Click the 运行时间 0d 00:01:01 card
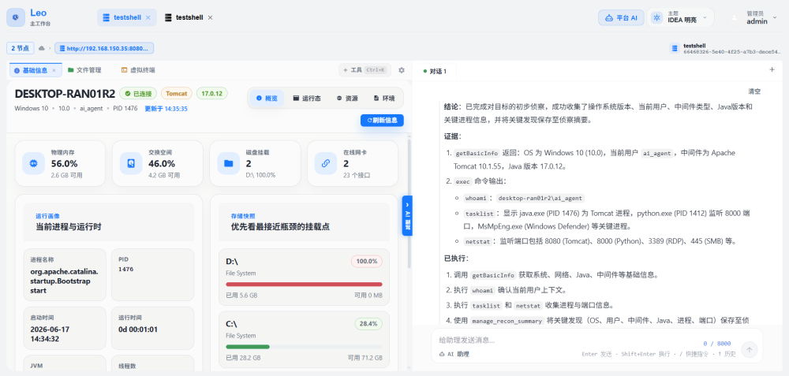The width and height of the screenshot is (789, 376). pyautogui.click(x=152, y=328)
